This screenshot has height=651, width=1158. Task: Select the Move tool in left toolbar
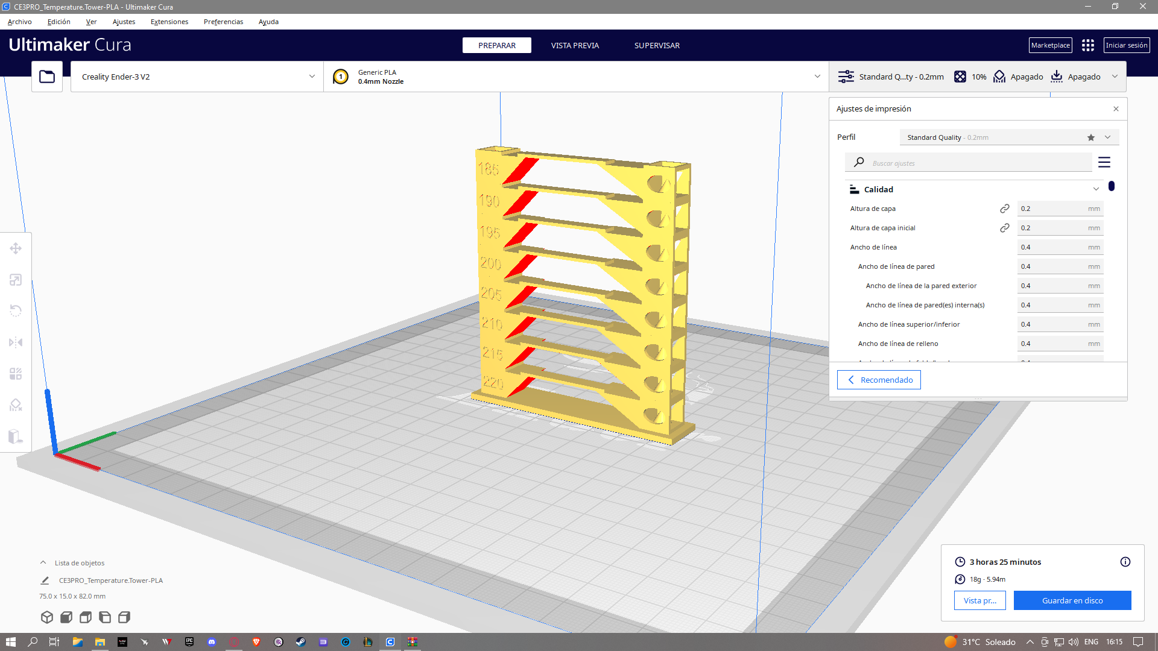16,248
